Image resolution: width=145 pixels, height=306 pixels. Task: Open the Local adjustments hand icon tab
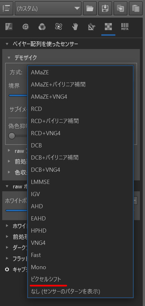(75, 27)
